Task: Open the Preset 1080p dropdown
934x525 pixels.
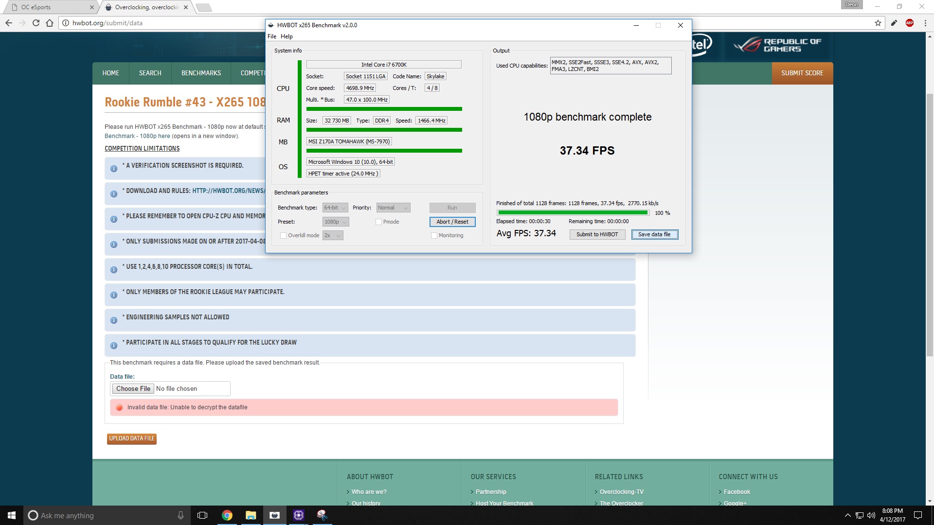Action: [x=336, y=222]
